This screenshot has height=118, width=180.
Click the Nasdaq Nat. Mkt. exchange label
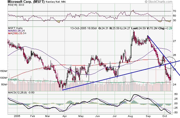[56, 2]
